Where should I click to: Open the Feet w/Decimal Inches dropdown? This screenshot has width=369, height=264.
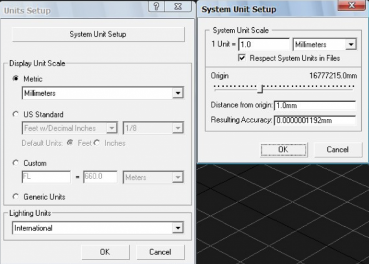click(69, 128)
